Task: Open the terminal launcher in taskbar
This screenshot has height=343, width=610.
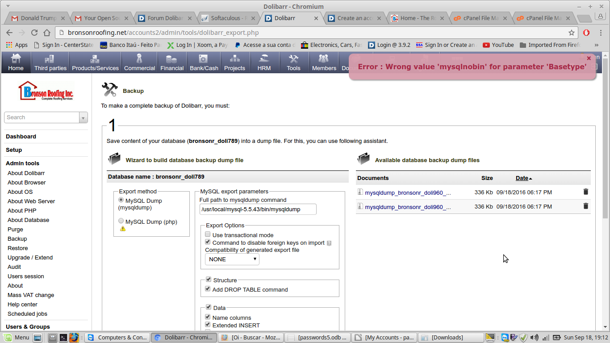Action: pos(63,338)
